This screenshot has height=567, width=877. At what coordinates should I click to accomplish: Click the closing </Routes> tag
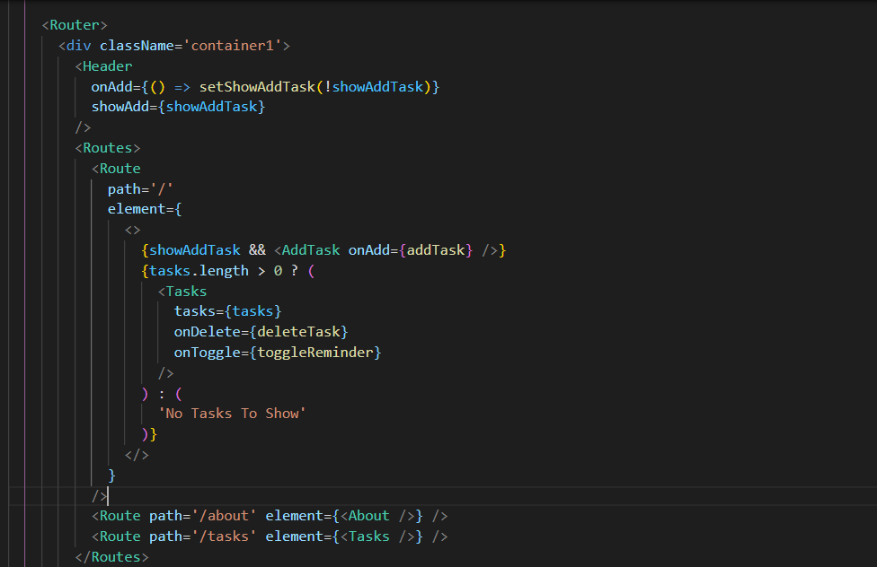(x=111, y=557)
